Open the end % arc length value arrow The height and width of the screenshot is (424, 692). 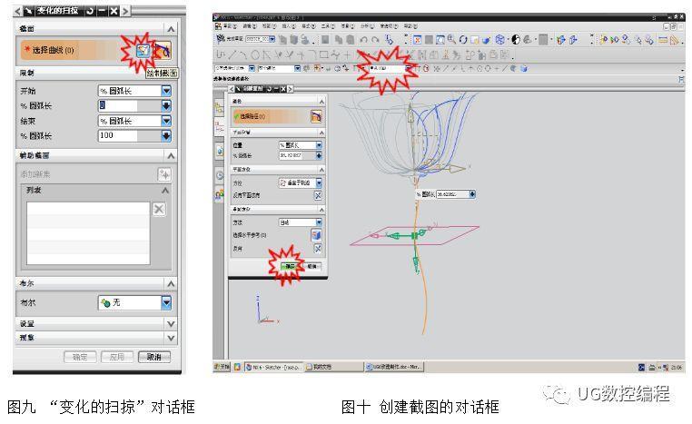pyautogui.click(x=166, y=136)
